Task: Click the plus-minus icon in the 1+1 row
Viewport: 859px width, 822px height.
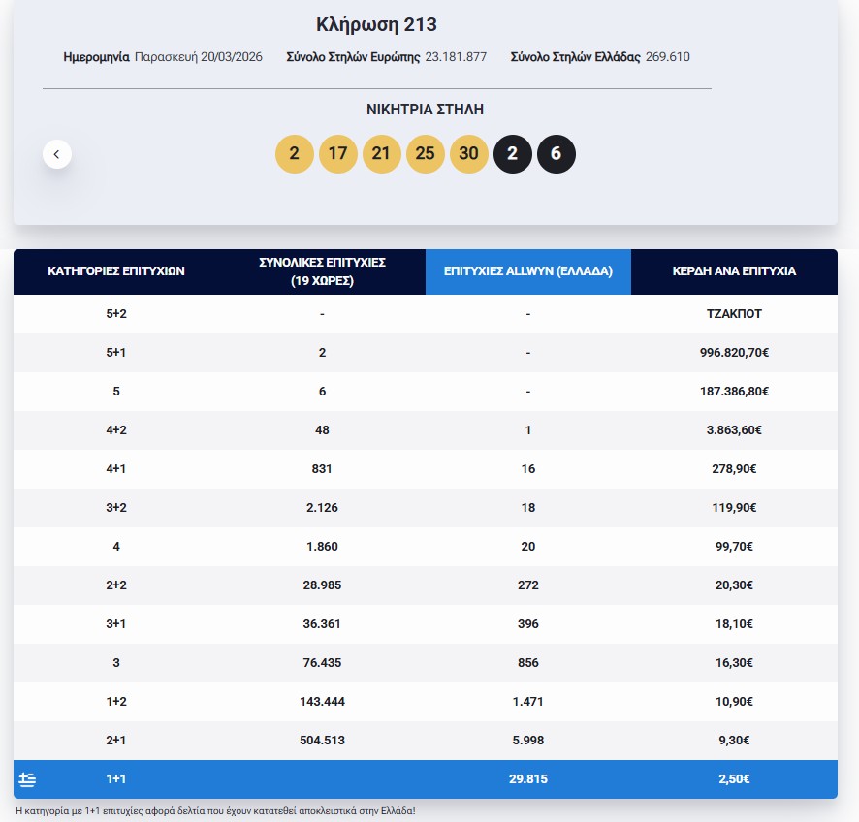Action: 27,779
